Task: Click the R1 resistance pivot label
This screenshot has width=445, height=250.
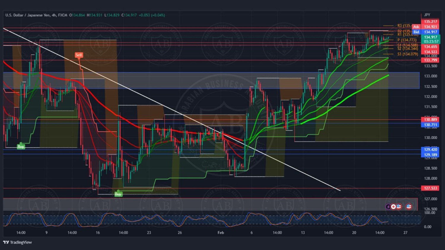Action: tap(408, 35)
